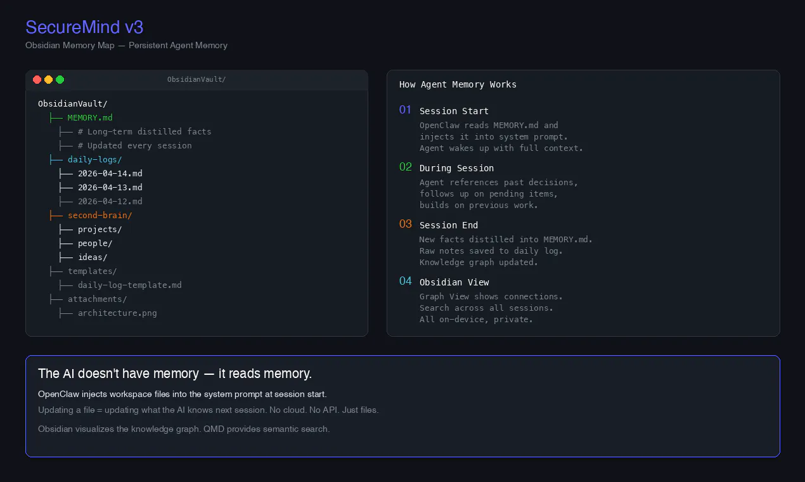Select the ObsidianVault/ root folder

click(x=73, y=103)
